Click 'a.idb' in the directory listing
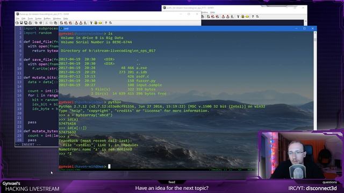This screenshot has width=344, height=193. (141, 72)
